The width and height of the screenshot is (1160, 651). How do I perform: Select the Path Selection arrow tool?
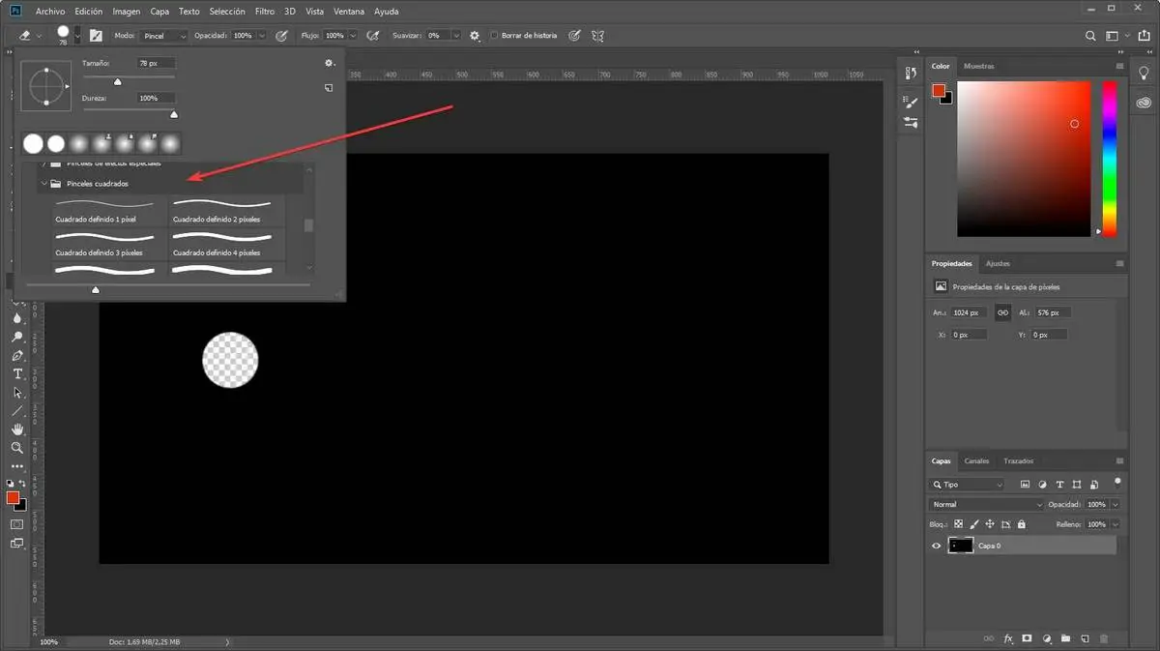click(x=16, y=393)
